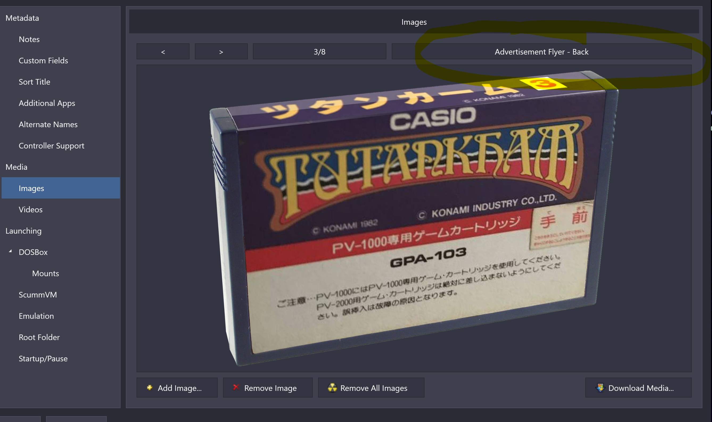Image resolution: width=712 pixels, height=422 pixels.
Task: Open the Notes section
Action: pos(29,39)
